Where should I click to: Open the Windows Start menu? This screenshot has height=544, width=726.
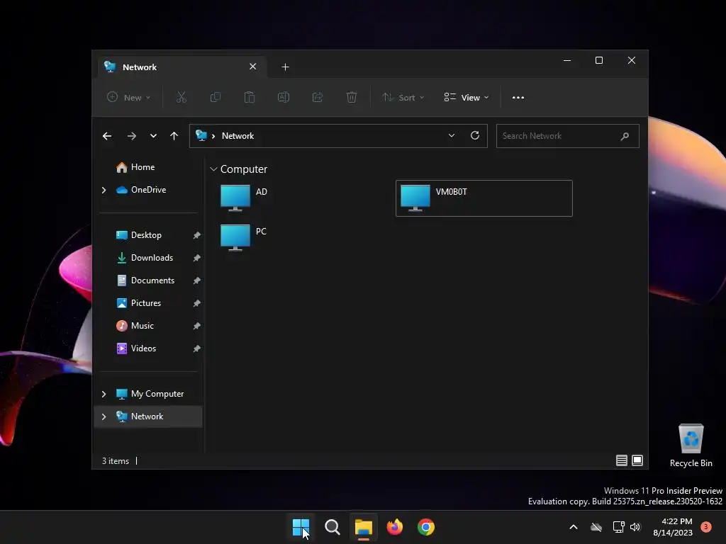pos(301,527)
